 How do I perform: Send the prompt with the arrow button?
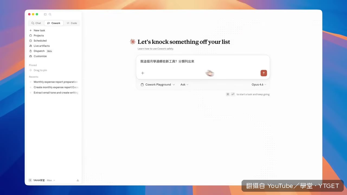(264, 73)
